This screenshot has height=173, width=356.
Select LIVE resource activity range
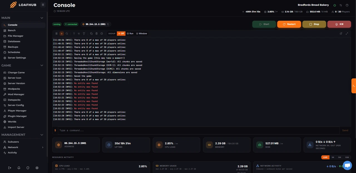(325, 157)
